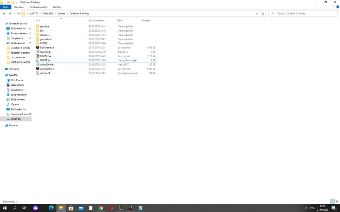Open the address bar history dropdown
The height and width of the screenshot is (212, 340).
[x=257, y=14]
